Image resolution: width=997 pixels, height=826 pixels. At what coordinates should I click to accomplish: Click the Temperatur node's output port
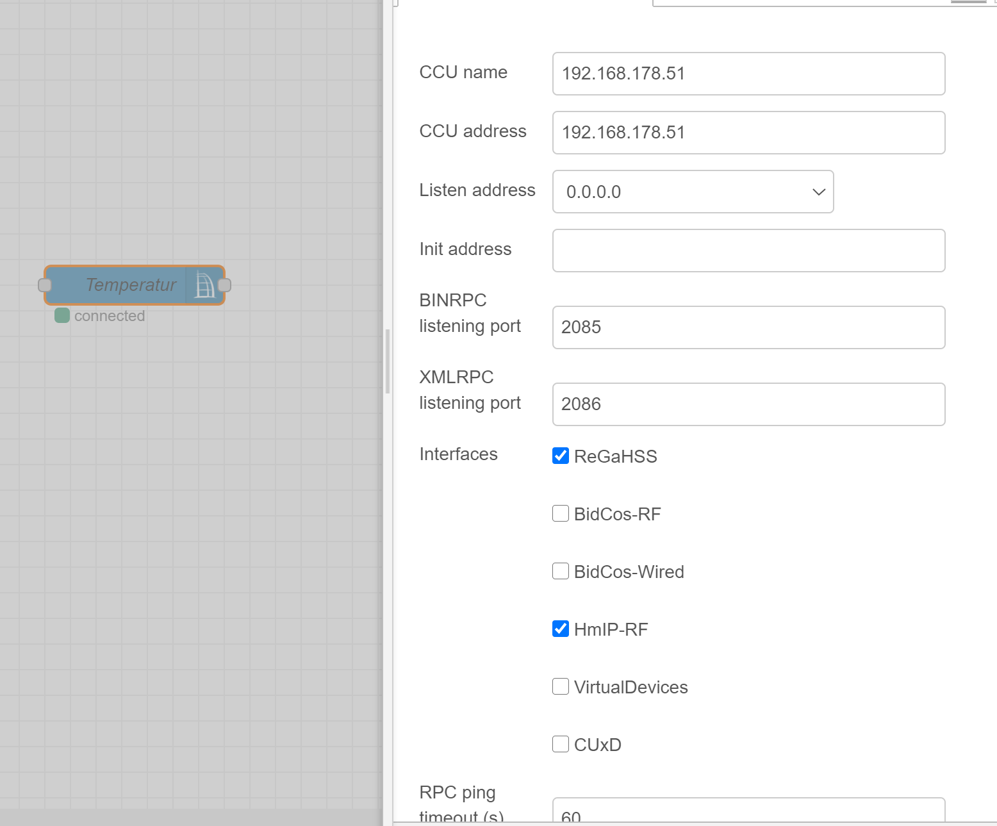224,285
